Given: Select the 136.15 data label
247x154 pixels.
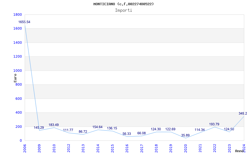Looking at the screenshot, I should coord(112,128).
